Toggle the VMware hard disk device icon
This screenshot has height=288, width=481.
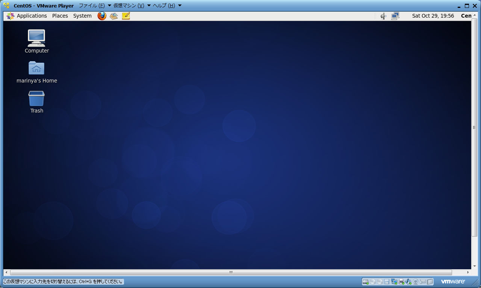click(x=366, y=282)
